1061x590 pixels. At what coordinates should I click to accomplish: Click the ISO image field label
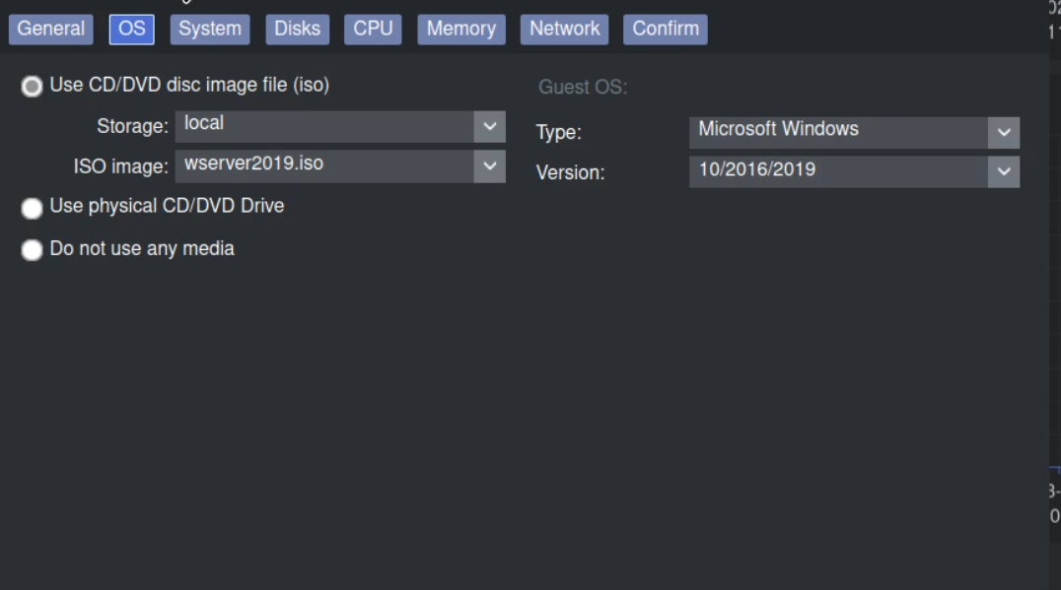point(120,166)
